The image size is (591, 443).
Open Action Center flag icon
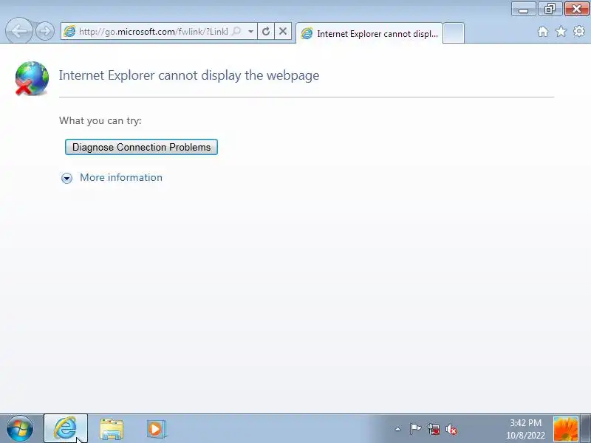(415, 429)
